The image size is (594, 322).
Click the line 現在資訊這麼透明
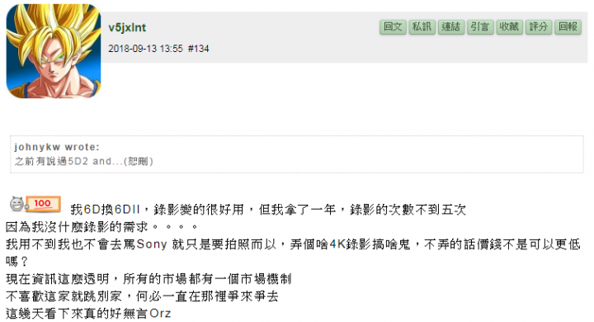click(x=148, y=279)
